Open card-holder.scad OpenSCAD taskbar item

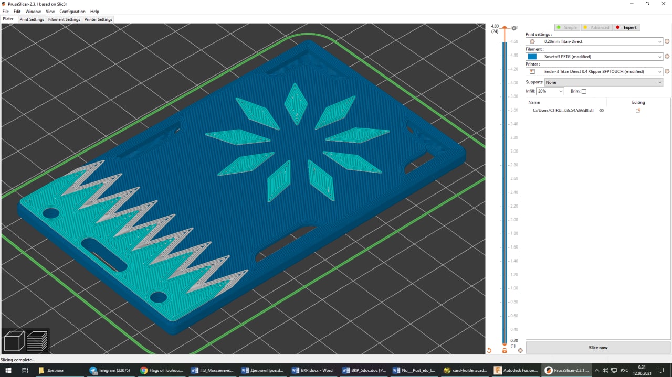(x=465, y=370)
